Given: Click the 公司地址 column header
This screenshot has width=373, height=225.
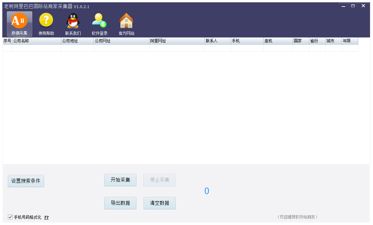Looking at the screenshot, I should point(77,41).
